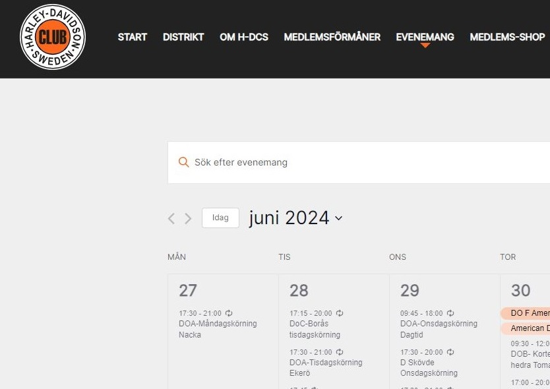Image resolution: width=550 pixels, height=389 pixels.
Task: Click the orange search magnifier icon
Action: [x=184, y=162]
